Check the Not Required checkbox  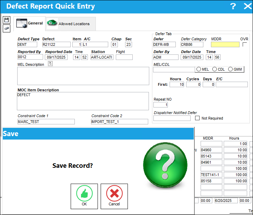pyautogui.click(x=197, y=118)
